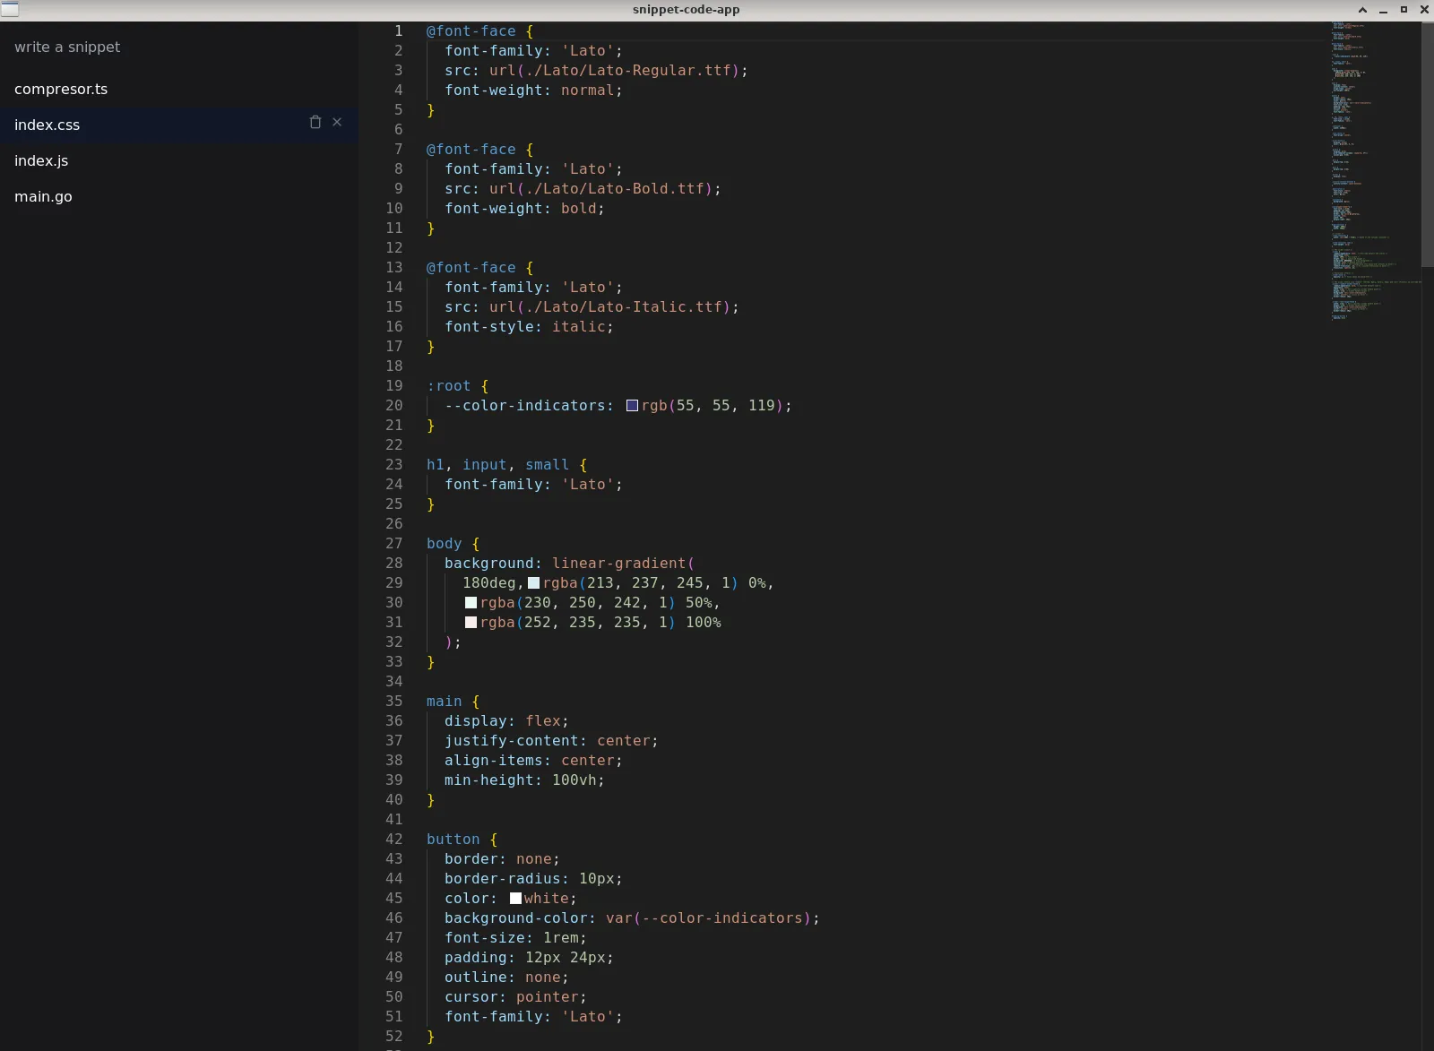This screenshot has height=1051, width=1434.
Task: Click the rgba(230, 250, 242, 1) color swatch
Action: point(471,603)
